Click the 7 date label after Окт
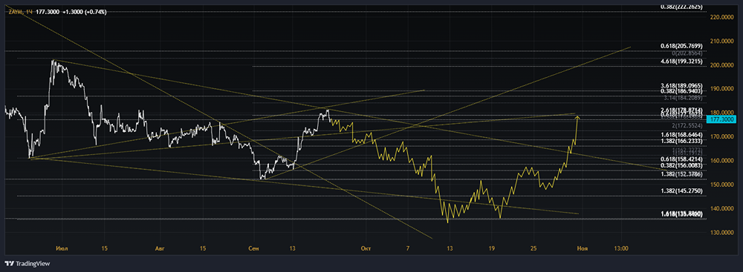743x272 pixels. [x=407, y=248]
